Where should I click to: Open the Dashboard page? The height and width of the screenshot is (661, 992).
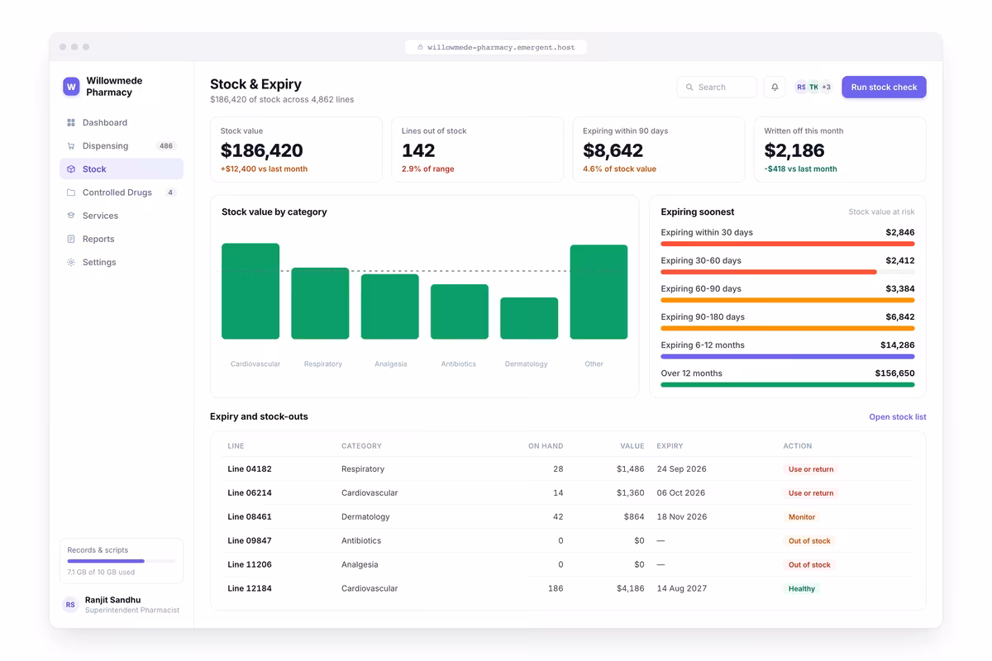[122, 122]
